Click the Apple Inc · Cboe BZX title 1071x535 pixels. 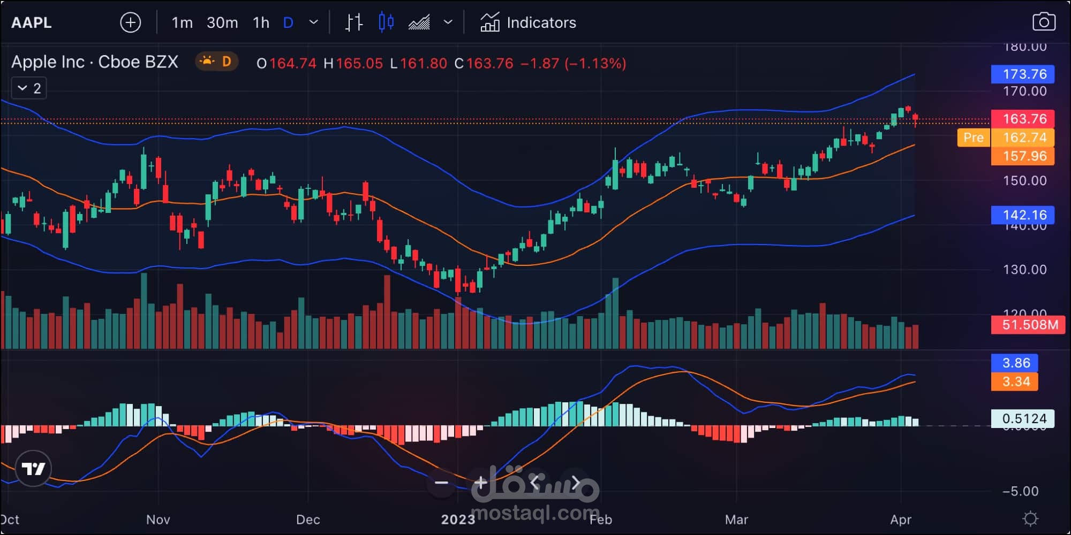click(95, 62)
